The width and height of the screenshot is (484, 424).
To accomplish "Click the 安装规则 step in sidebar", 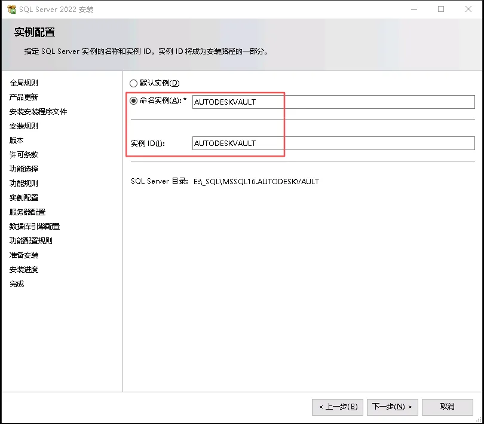I will tap(24, 126).
